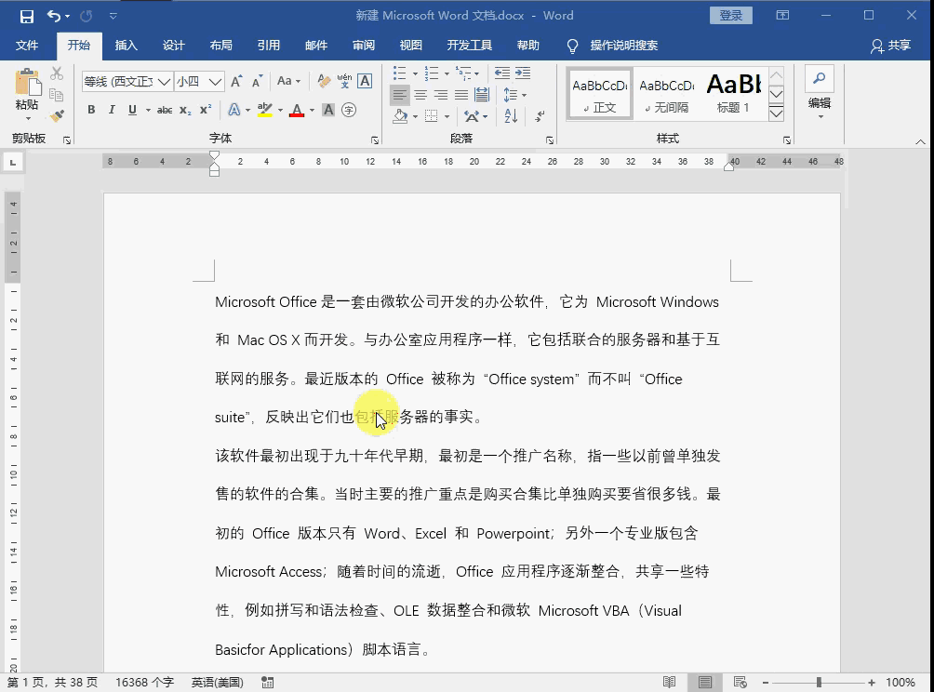Open the 编辑 find menu
Image resolution: width=934 pixels, height=692 pixels.
[x=820, y=92]
